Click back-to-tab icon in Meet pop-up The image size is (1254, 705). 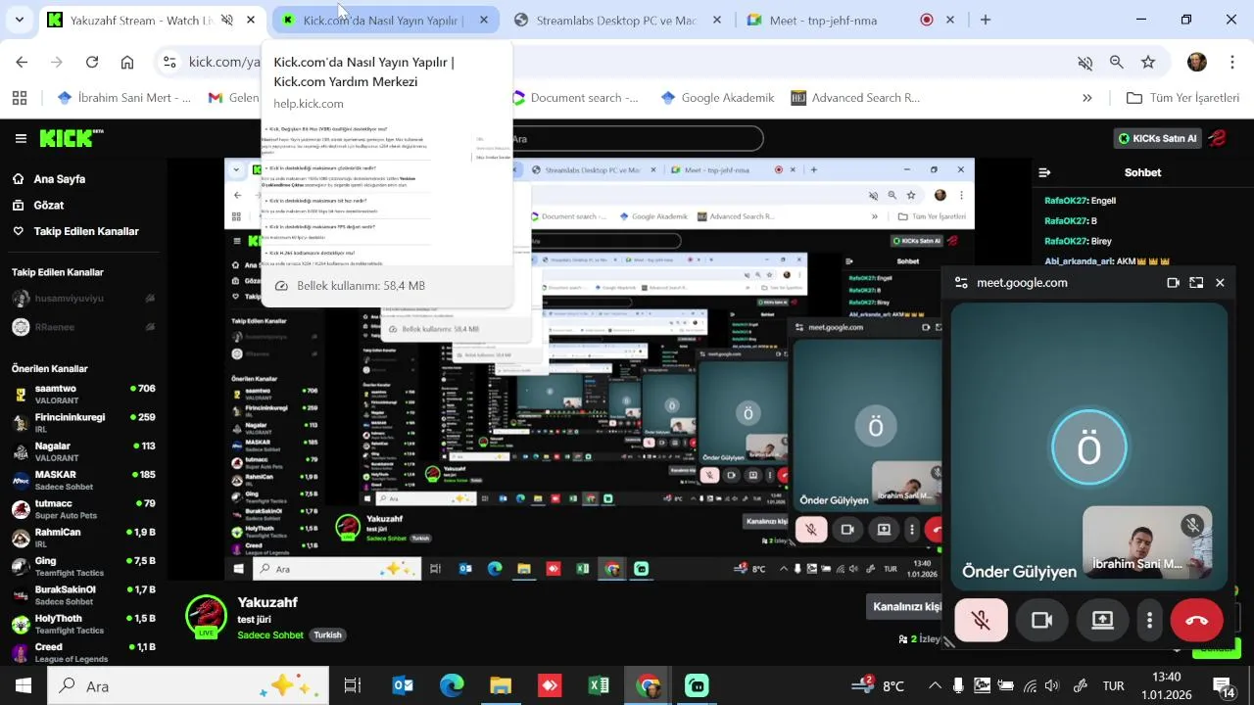1196,283
